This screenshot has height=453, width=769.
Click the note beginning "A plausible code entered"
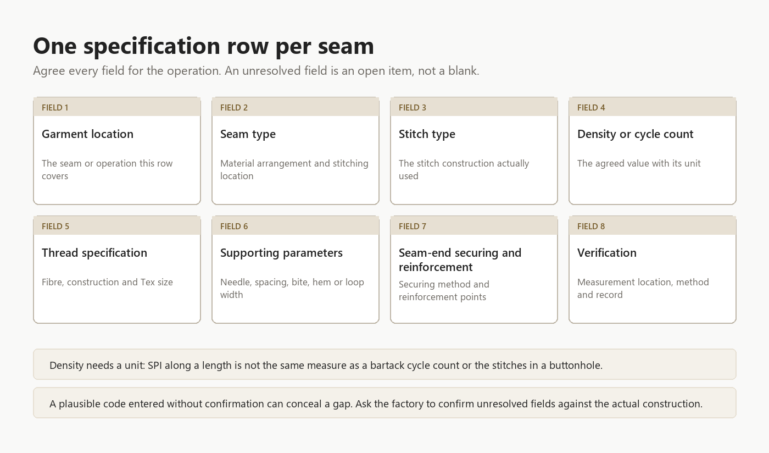click(384, 403)
